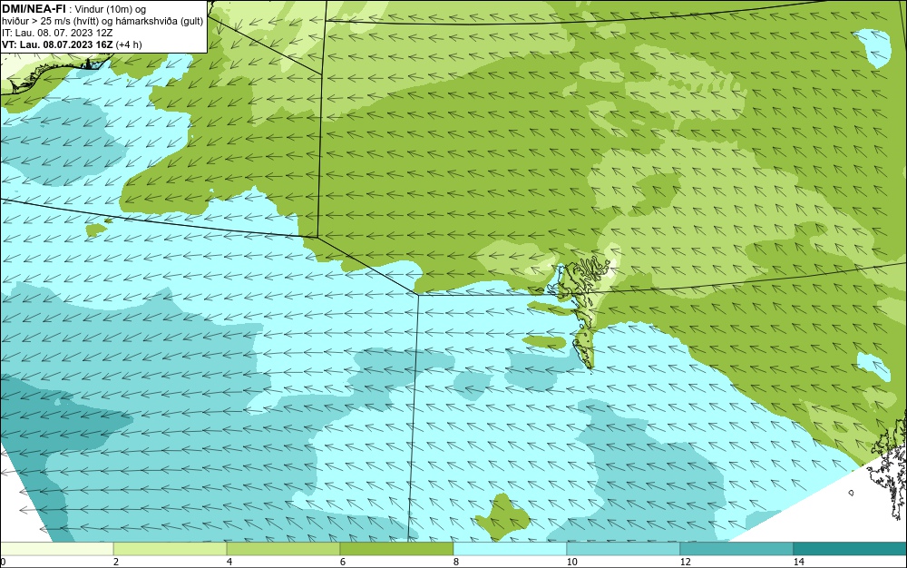Click the legend tick label '6'

click(x=343, y=562)
